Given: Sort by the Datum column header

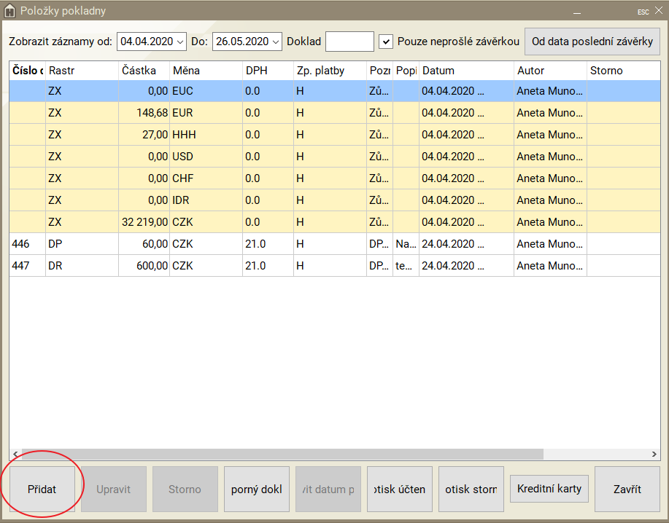Looking at the screenshot, I should (465, 71).
